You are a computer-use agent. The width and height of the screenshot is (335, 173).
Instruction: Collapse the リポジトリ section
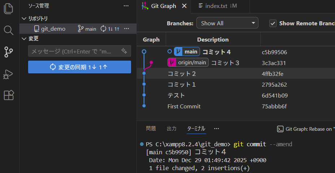coord(24,18)
